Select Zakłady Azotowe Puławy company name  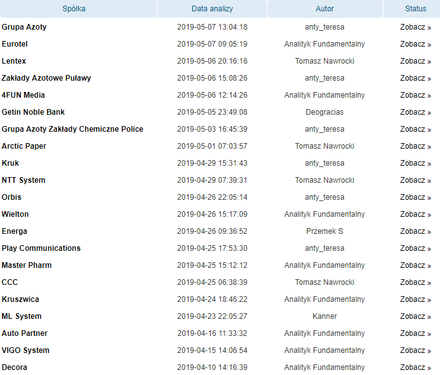47,78
